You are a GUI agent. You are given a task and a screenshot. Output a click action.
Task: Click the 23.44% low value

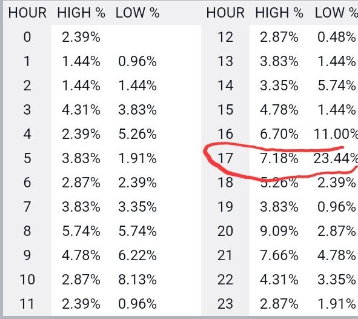tap(336, 158)
